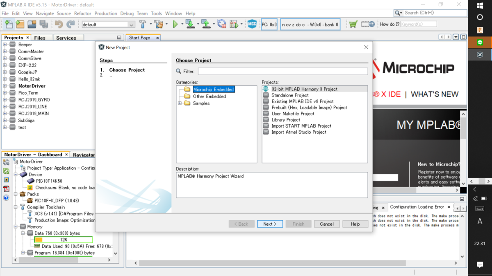Screen dimensions: 492x276
Task: Click the Help button in dialog
Action: tap(355, 224)
